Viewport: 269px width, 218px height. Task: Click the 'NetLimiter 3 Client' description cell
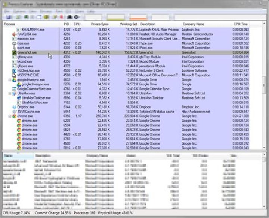(x=151, y=70)
